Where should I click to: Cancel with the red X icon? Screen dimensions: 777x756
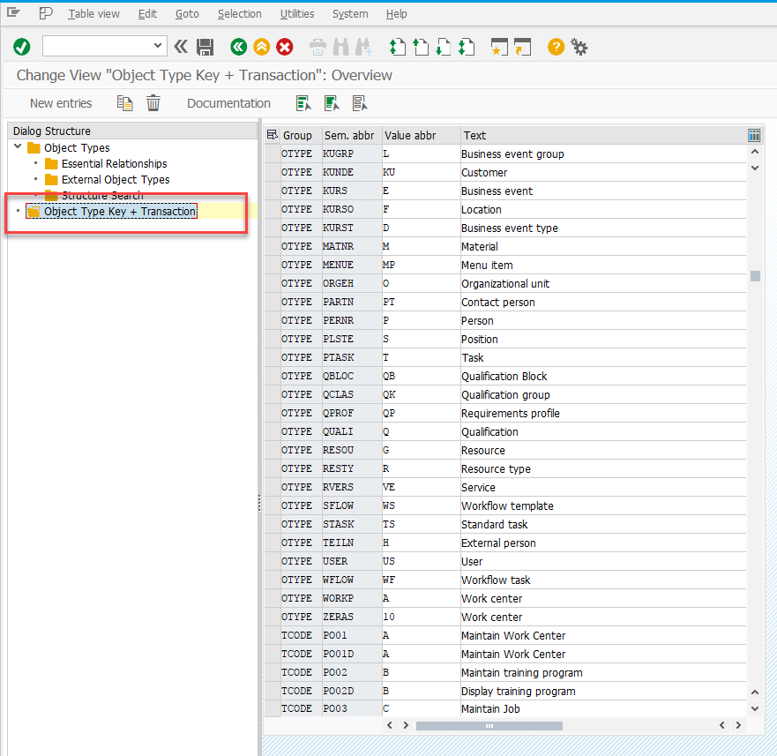point(285,47)
